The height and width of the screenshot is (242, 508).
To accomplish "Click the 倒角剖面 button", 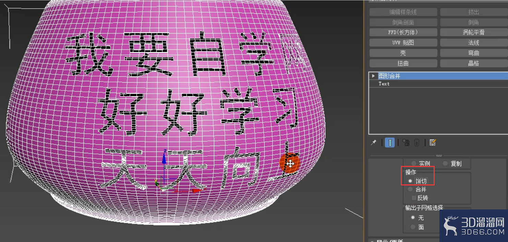I will (x=403, y=22).
